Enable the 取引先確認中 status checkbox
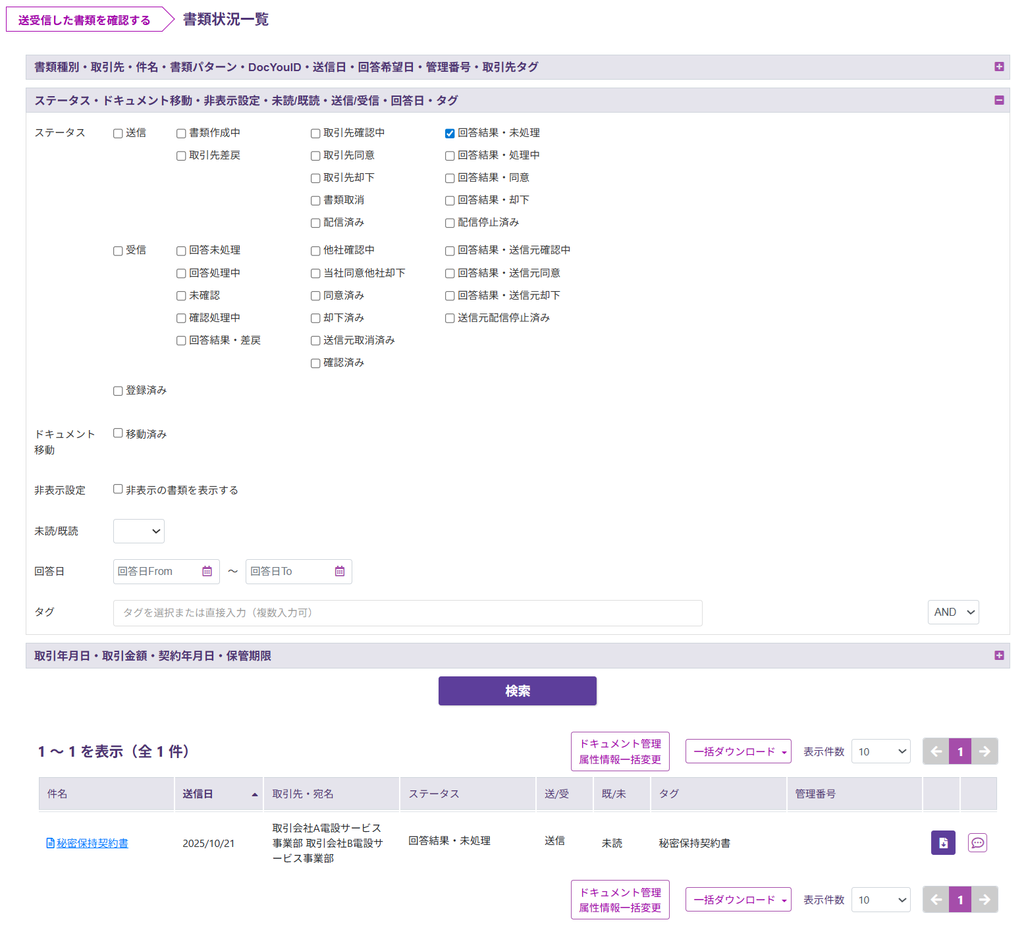Image resolution: width=1022 pixels, height=926 pixels. (x=315, y=134)
